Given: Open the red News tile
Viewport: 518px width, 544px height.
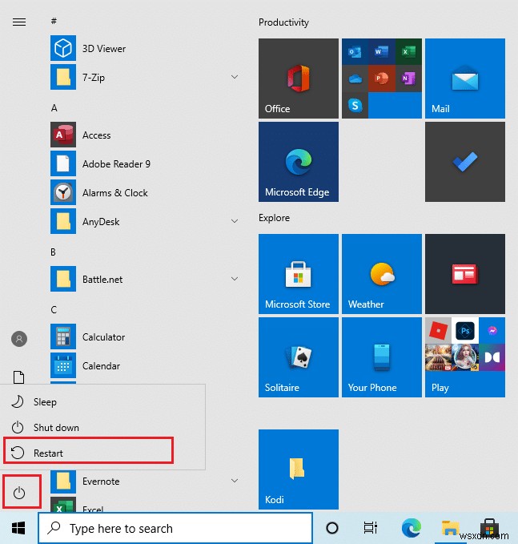Looking at the screenshot, I should pos(465,274).
